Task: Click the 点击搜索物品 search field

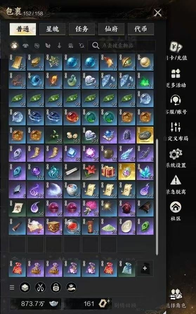Action: click(122, 46)
